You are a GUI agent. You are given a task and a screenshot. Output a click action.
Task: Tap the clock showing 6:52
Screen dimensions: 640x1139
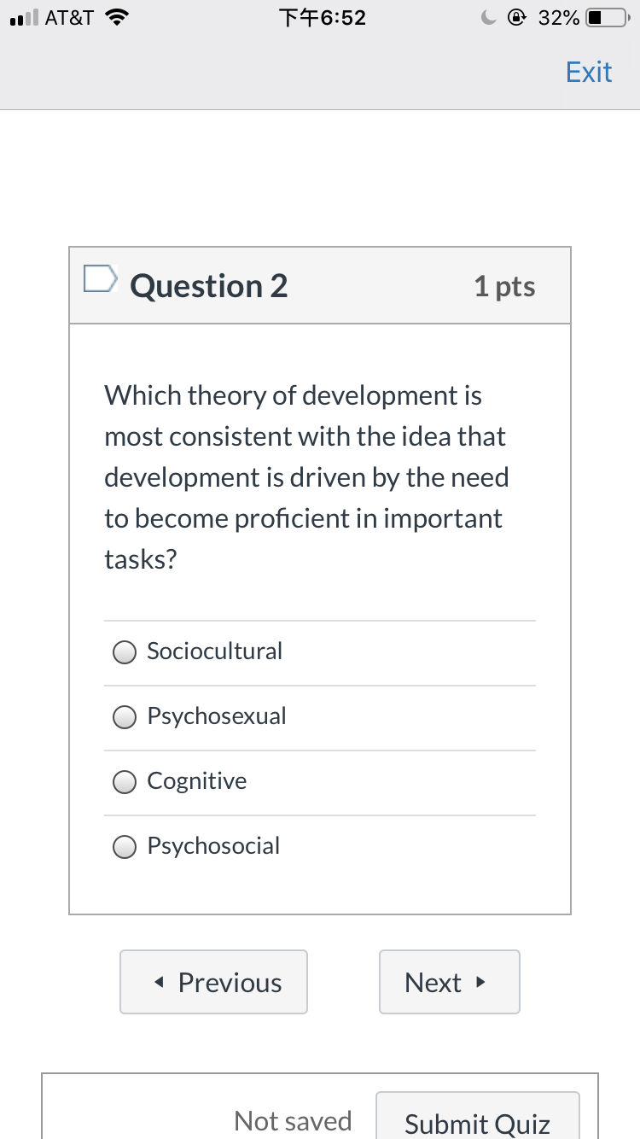click(x=323, y=18)
